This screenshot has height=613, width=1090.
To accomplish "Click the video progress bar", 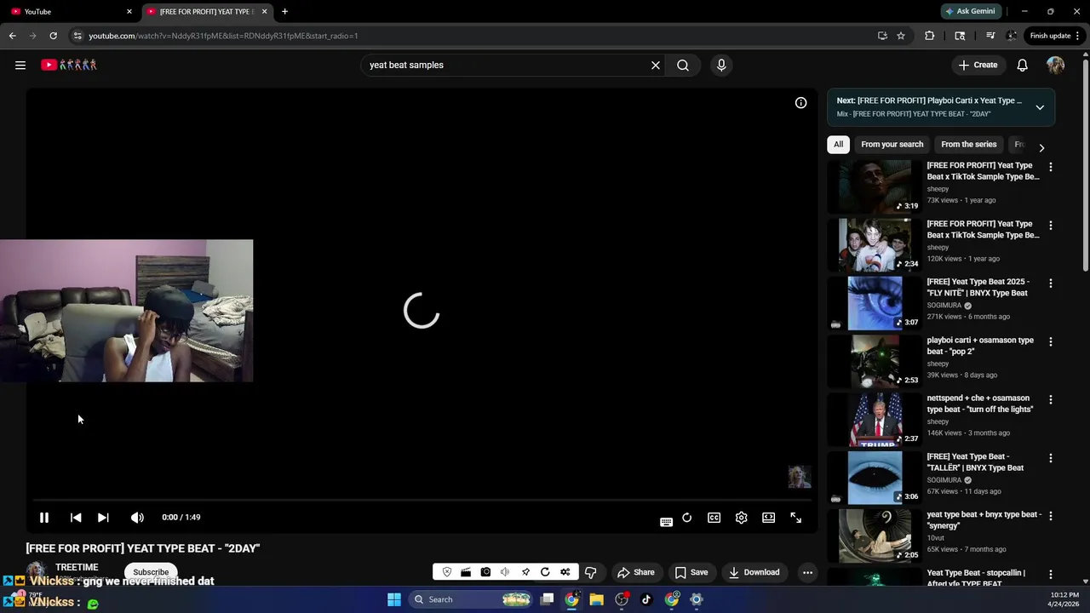I will 422,500.
